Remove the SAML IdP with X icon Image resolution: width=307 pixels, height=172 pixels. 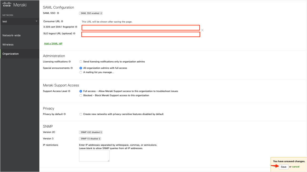(x=202, y=30)
